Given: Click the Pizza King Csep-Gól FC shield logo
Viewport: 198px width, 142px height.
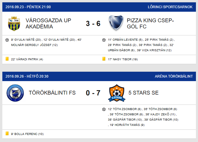Looking at the screenshot, I should click(116, 23).
